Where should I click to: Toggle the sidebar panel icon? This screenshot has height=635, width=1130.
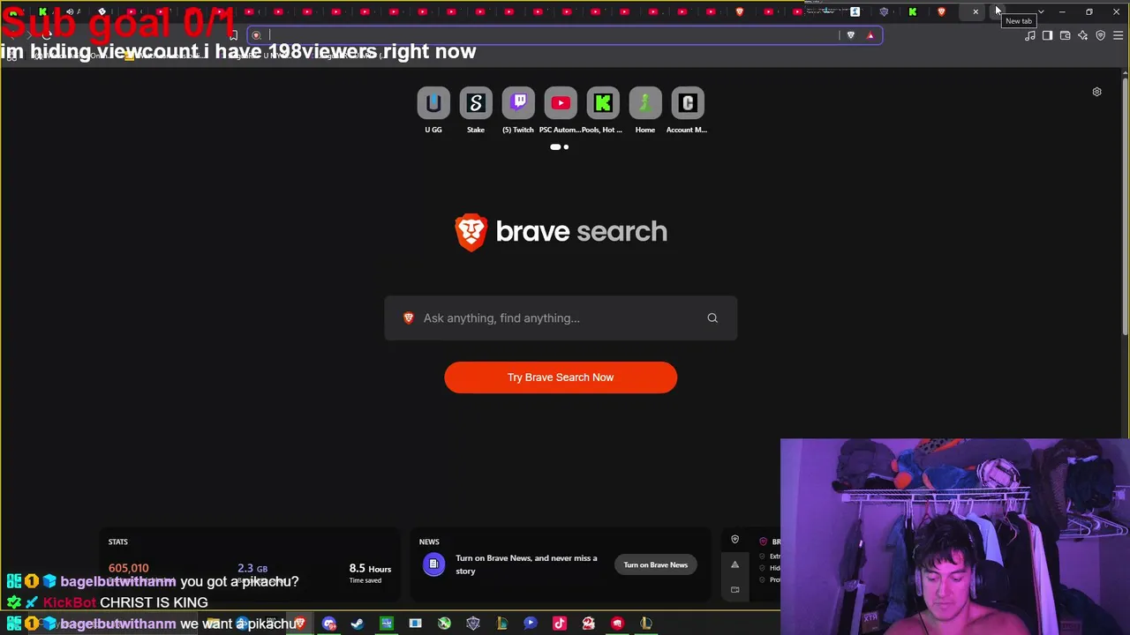click(1047, 35)
